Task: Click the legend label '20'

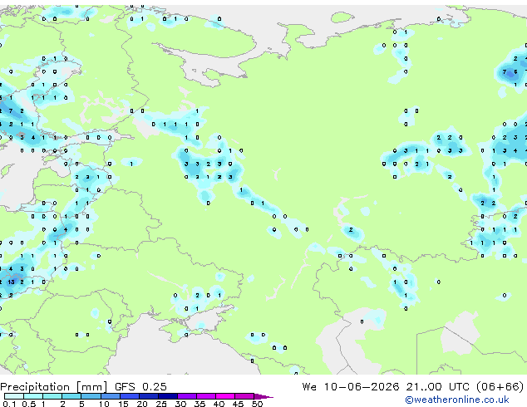Action: [142, 404]
